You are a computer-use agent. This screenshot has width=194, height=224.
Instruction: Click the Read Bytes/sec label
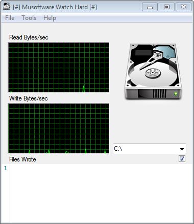click(29, 37)
